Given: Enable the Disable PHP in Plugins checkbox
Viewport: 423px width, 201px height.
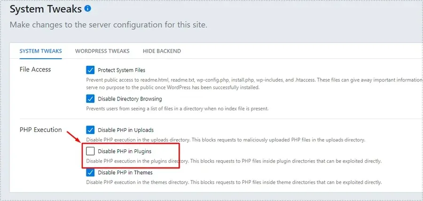Looking at the screenshot, I should pos(91,151).
